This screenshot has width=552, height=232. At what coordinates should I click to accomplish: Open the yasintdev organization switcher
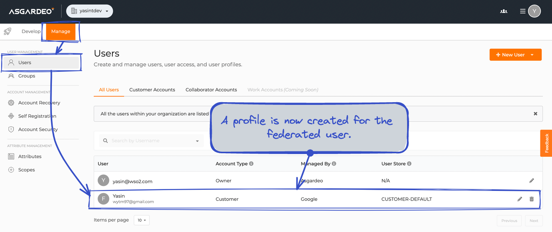click(90, 11)
